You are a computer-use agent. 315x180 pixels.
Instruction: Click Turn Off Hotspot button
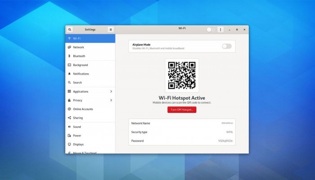point(182,110)
